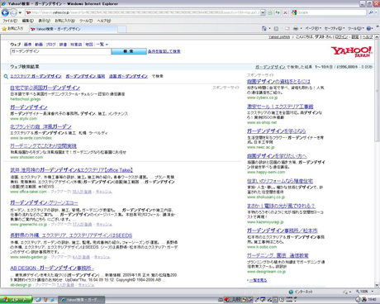
Task: Open the ページ command bar dropdown
Action: 313,28
